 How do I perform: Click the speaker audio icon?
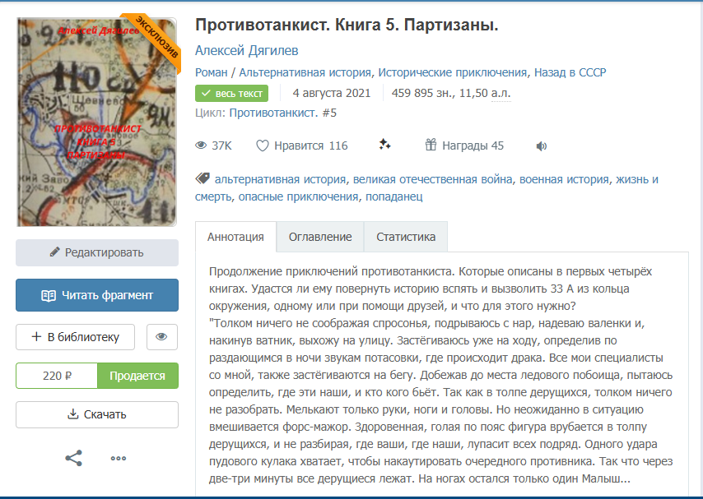click(541, 146)
